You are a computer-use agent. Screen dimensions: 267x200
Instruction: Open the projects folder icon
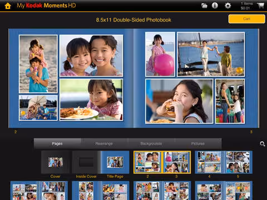pos(204,6)
